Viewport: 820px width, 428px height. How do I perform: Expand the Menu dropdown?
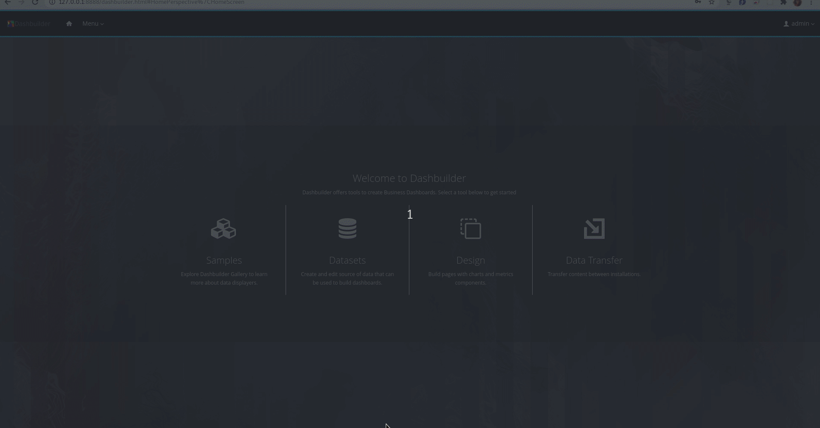click(93, 24)
